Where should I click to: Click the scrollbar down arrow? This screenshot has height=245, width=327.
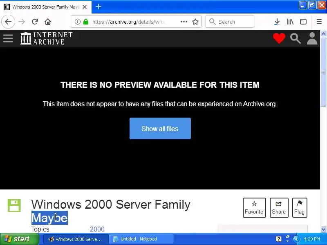point(324,229)
